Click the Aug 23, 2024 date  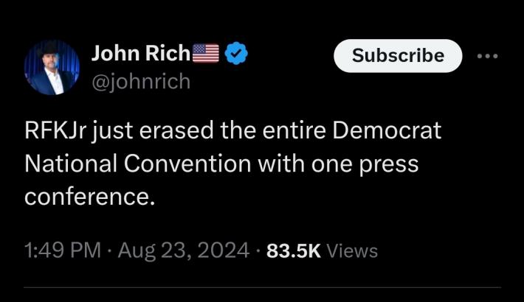coord(186,250)
